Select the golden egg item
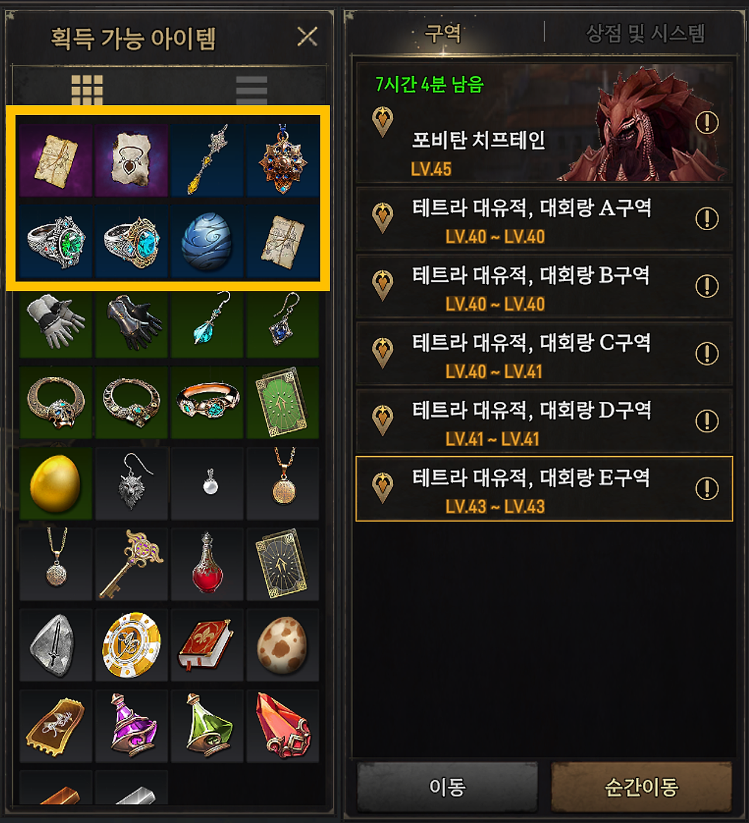Viewport: 749px width, 823px height. point(56,484)
